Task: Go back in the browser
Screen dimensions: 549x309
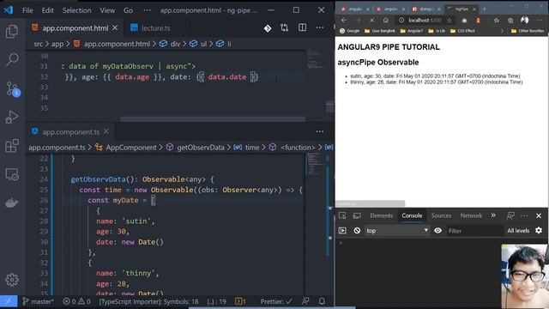Action: tap(343, 21)
